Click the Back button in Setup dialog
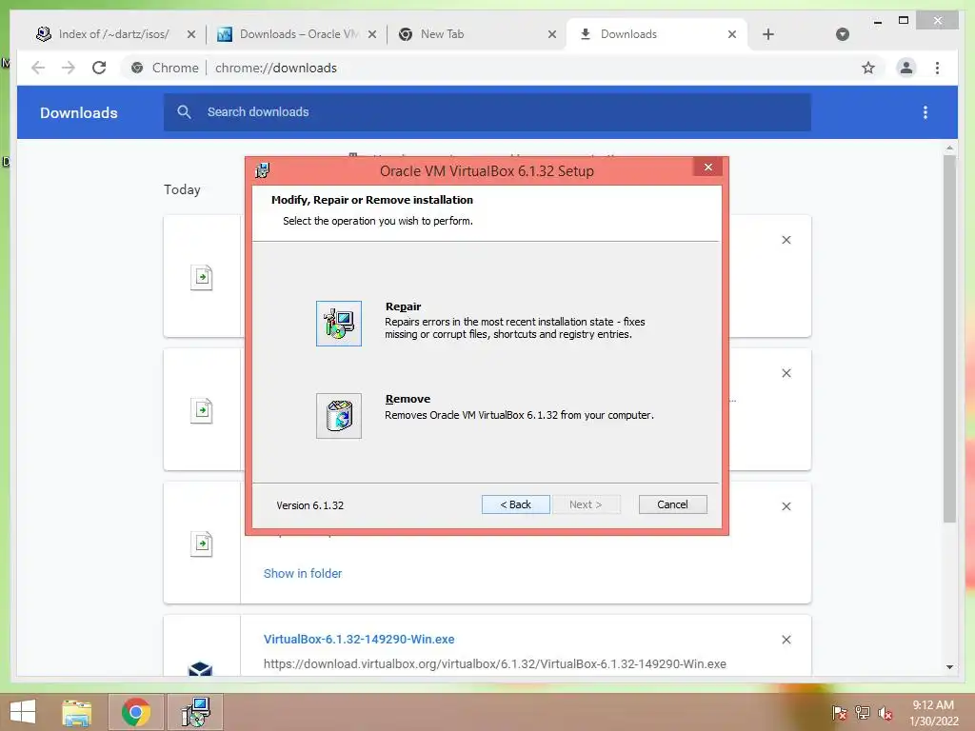 515,504
